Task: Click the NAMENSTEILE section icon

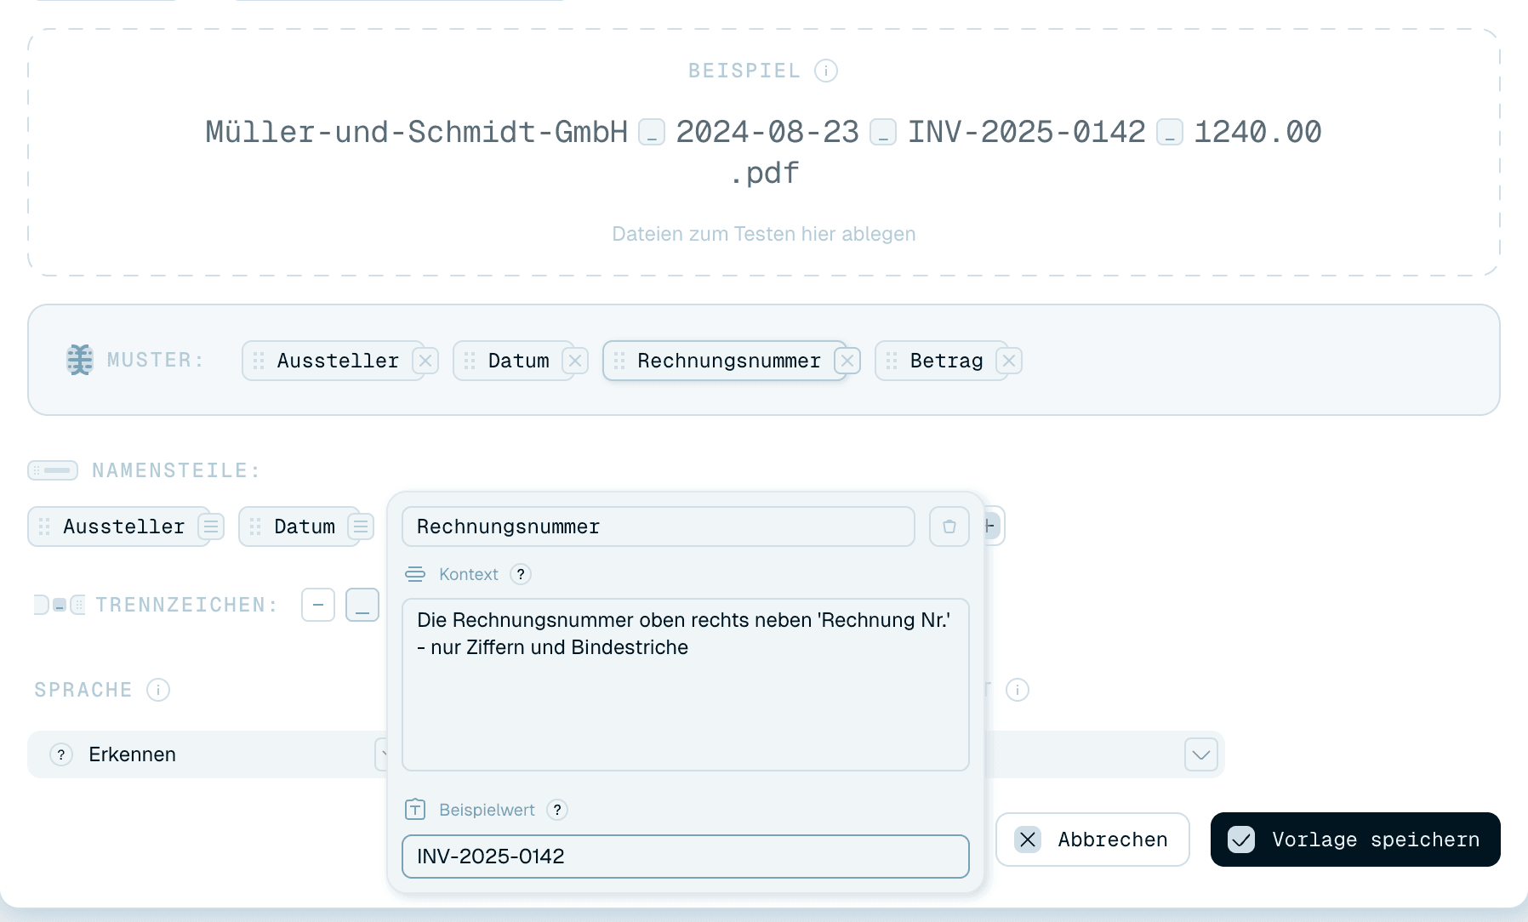Action: tap(53, 470)
